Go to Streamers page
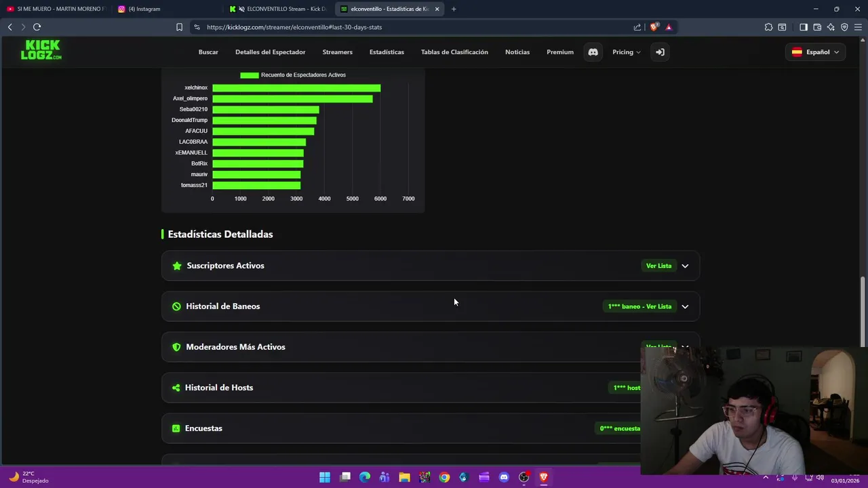 [x=337, y=52]
